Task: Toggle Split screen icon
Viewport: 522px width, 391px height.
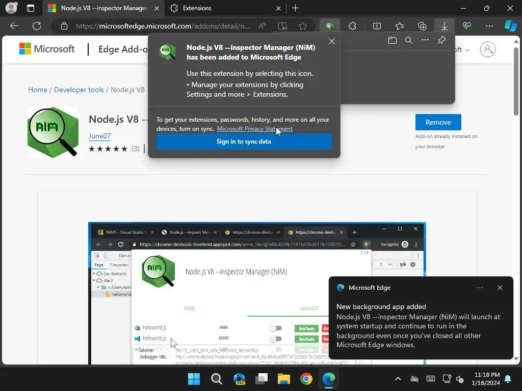Action: (x=377, y=26)
